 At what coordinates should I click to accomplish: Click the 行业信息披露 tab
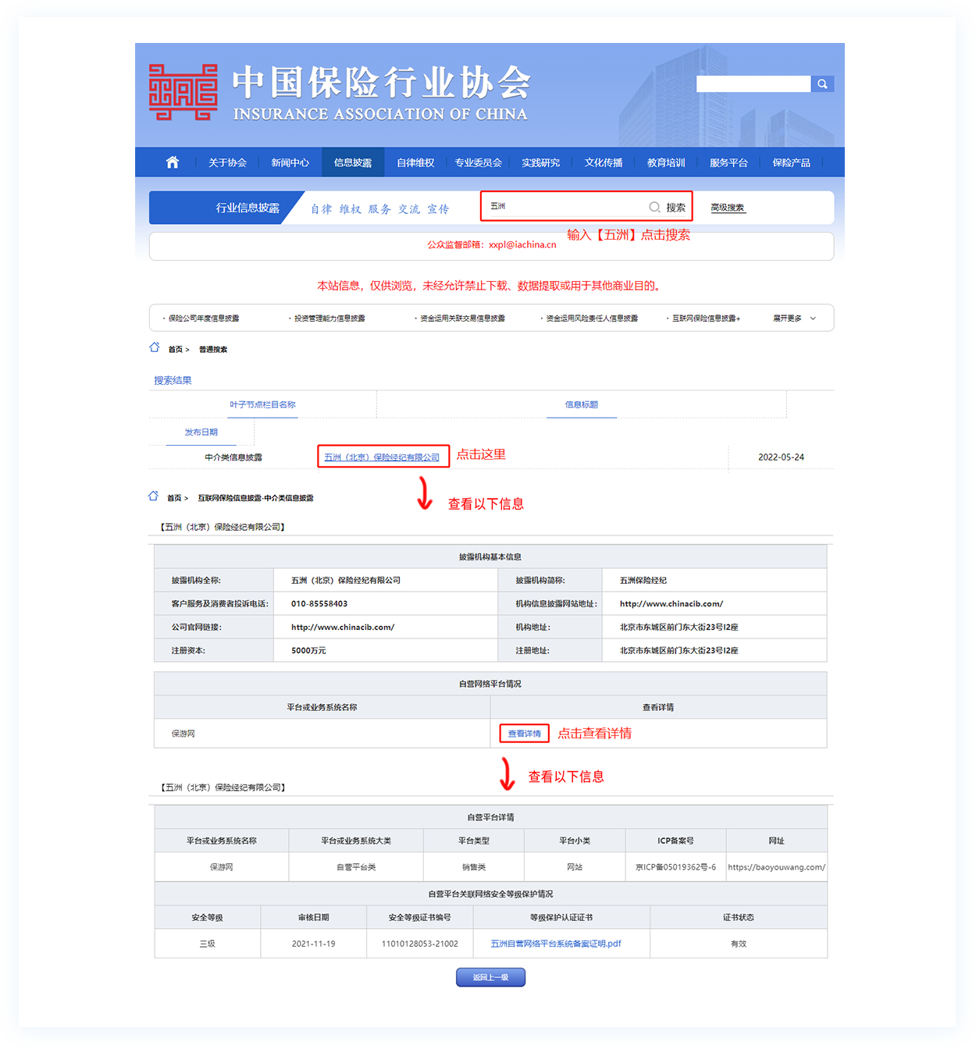tap(248, 208)
